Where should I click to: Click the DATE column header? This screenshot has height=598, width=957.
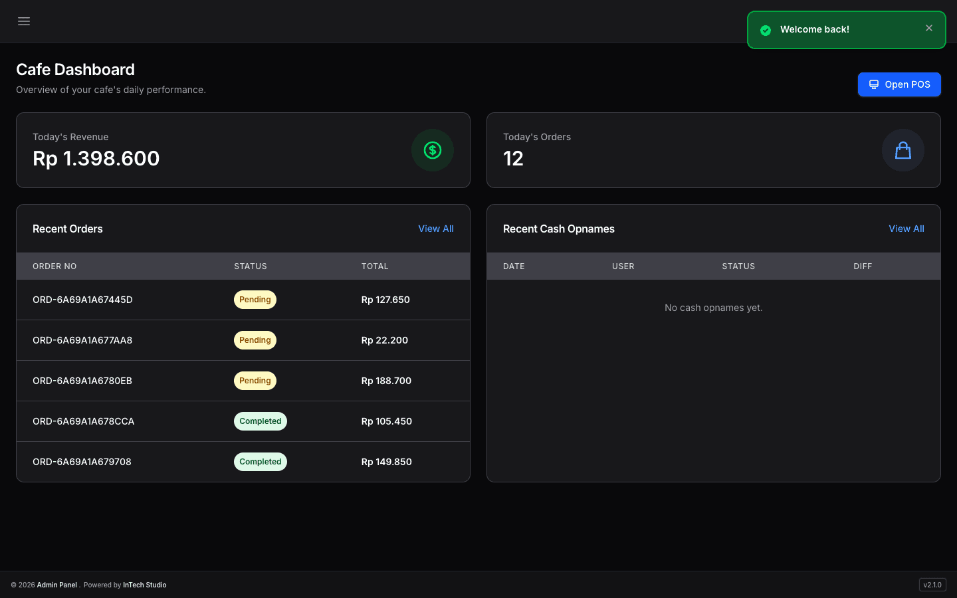pyautogui.click(x=514, y=266)
